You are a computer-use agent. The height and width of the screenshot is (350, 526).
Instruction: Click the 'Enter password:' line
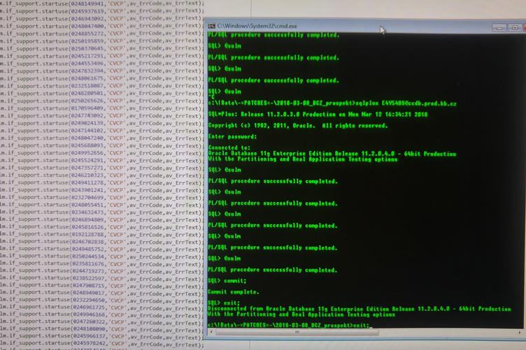click(232, 137)
